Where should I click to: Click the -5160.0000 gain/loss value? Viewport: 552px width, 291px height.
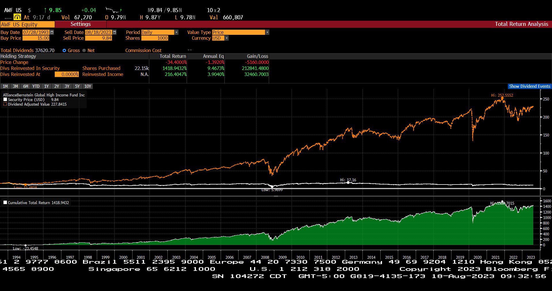257,62
